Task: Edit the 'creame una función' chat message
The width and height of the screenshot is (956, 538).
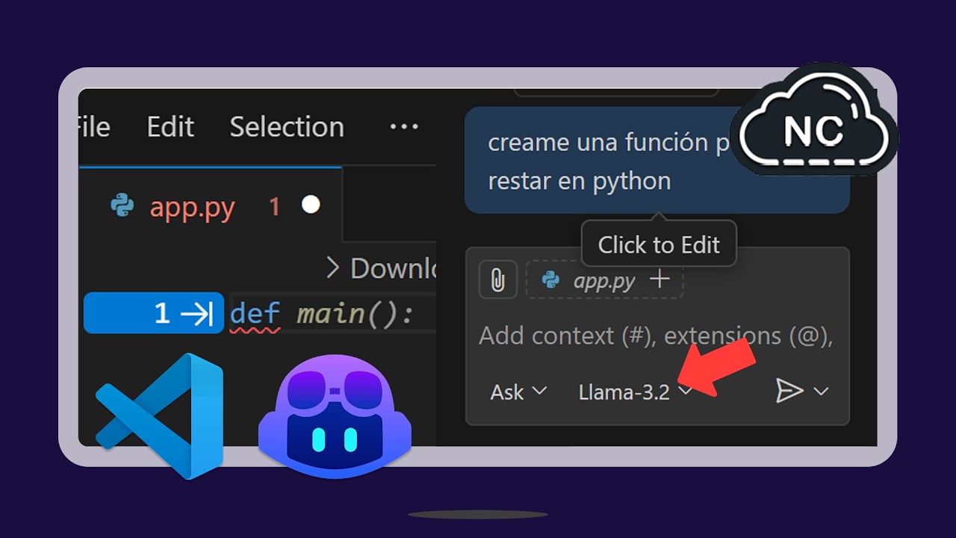Action: click(657, 161)
